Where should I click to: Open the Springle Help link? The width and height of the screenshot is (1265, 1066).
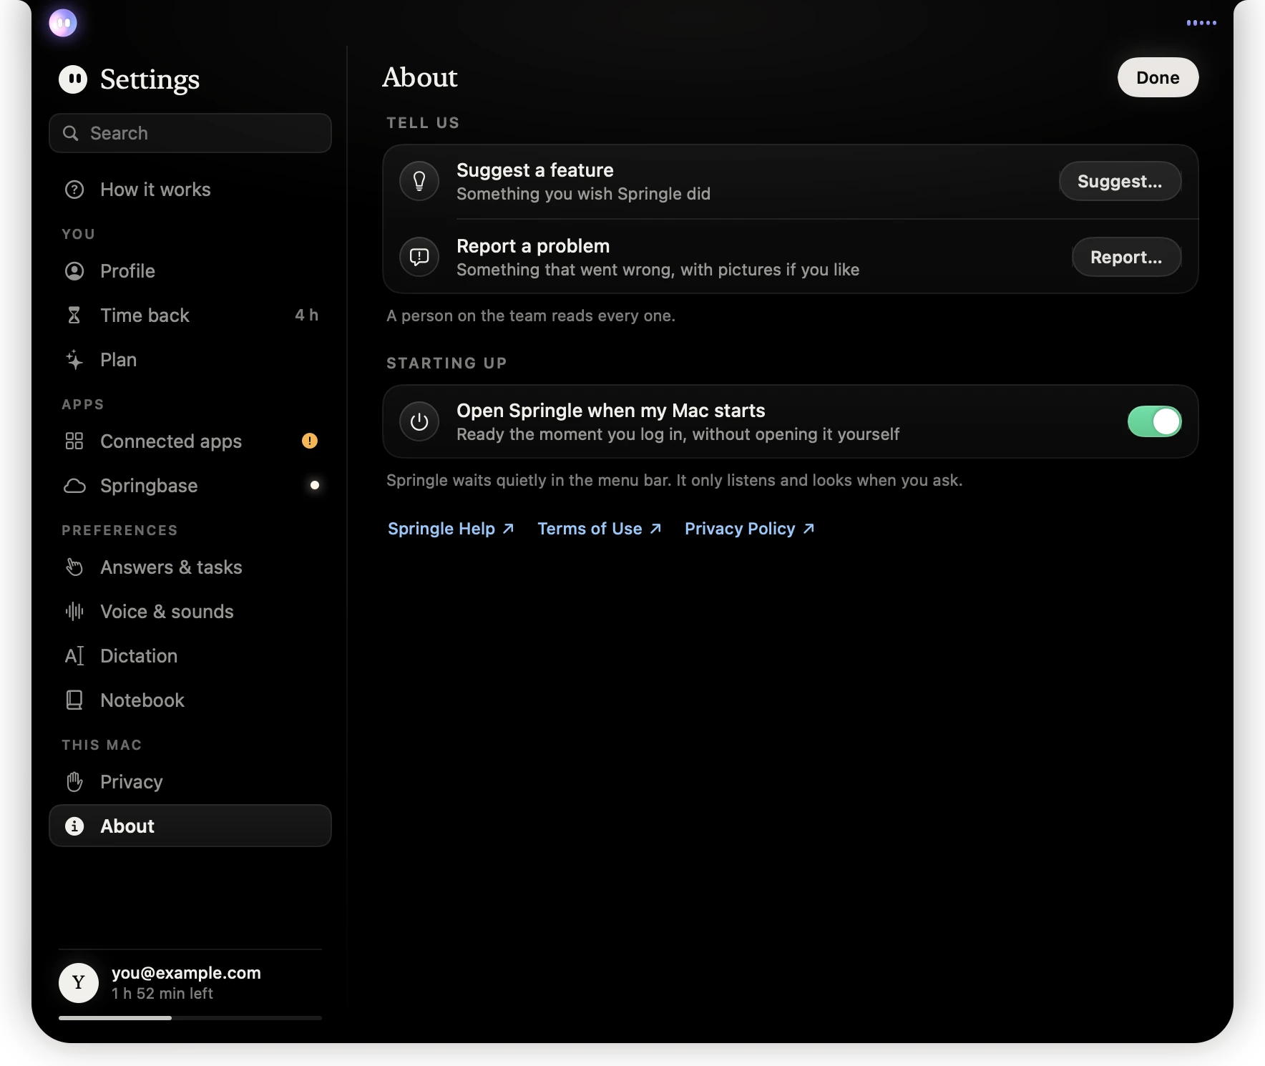point(451,529)
